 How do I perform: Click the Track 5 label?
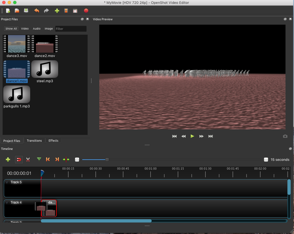pyautogui.click(x=16, y=182)
